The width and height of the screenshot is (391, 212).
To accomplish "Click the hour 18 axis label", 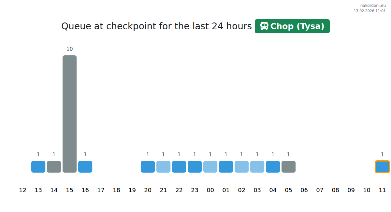I will coord(116,190).
